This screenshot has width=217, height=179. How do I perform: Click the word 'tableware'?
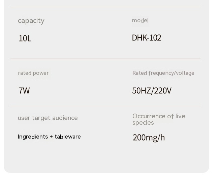point(68,137)
